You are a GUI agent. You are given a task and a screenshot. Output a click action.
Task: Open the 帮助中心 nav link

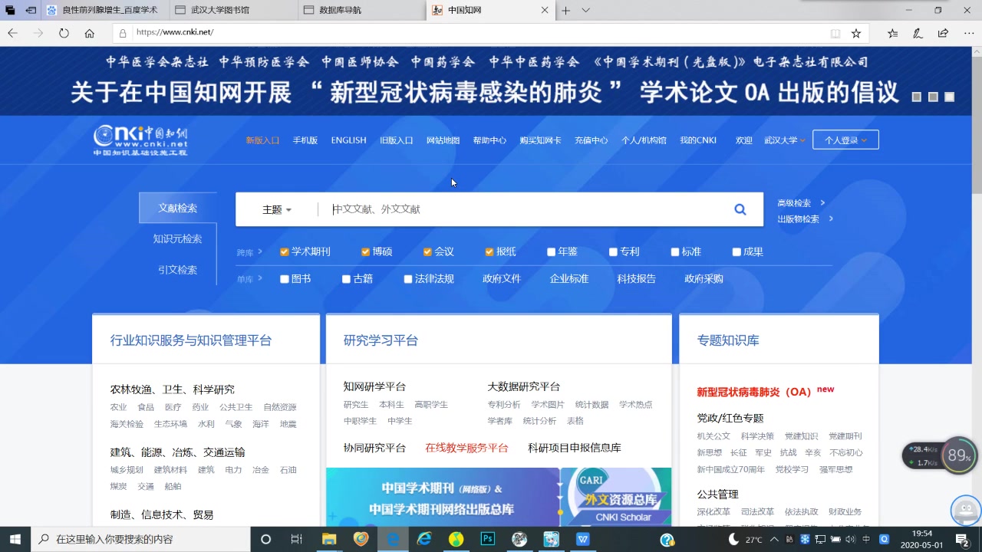point(489,140)
